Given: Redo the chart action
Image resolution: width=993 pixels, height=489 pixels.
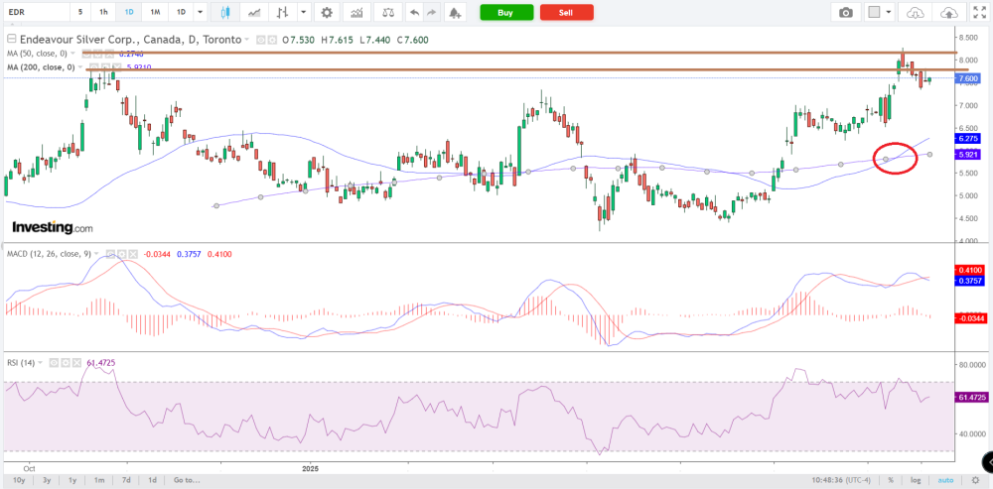Looking at the screenshot, I should (x=432, y=12).
